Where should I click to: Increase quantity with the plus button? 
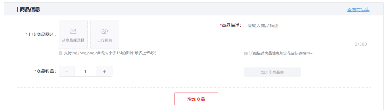click(x=104, y=71)
